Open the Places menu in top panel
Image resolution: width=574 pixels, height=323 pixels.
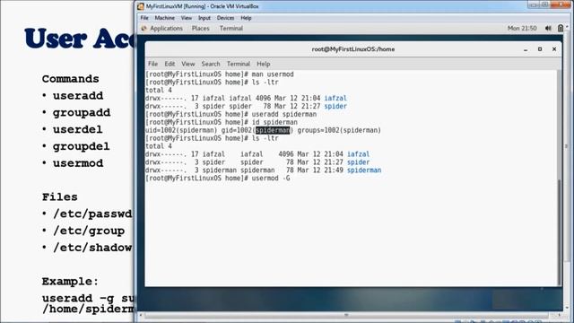coord(201,28)
